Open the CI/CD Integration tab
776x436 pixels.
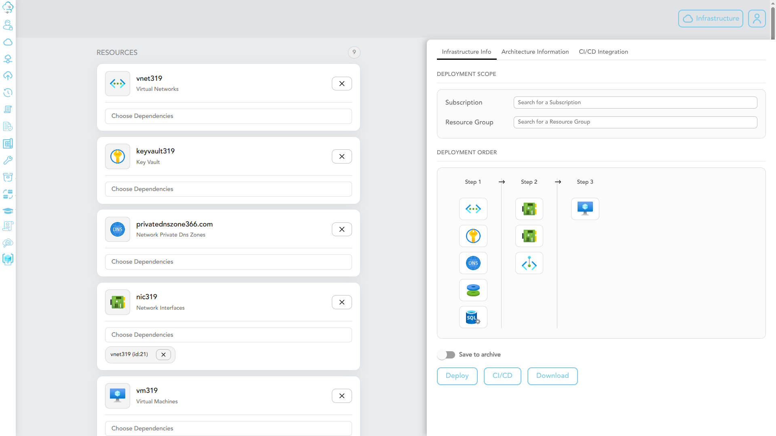coord(603,52)
